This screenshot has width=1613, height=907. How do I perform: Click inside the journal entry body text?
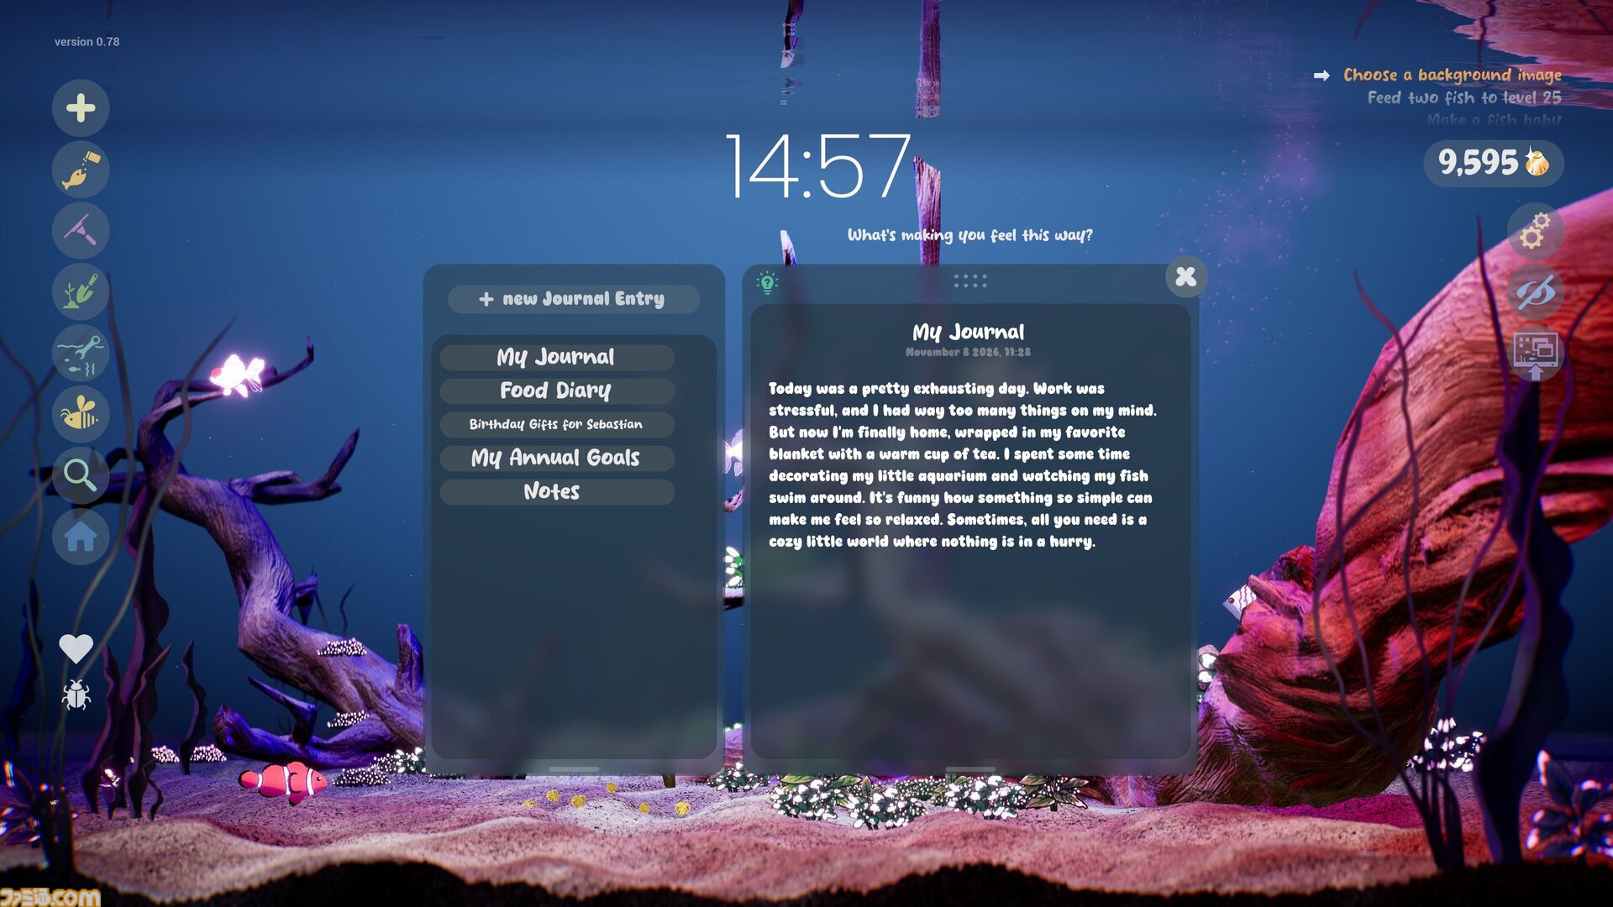963,464
